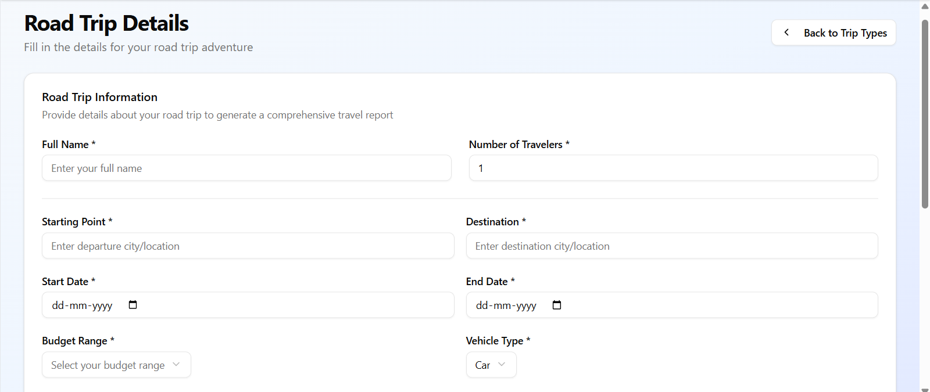Expand the Select your budget range dropdown
The height and width of the screenshot is (392, 930).
[116, 365]
